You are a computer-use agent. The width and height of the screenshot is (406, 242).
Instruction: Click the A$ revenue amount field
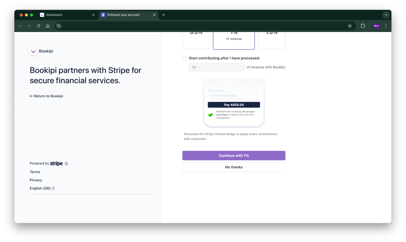tap(216, 67)
